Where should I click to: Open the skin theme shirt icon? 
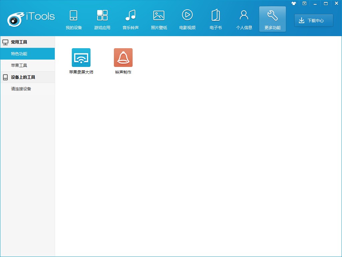294,3
